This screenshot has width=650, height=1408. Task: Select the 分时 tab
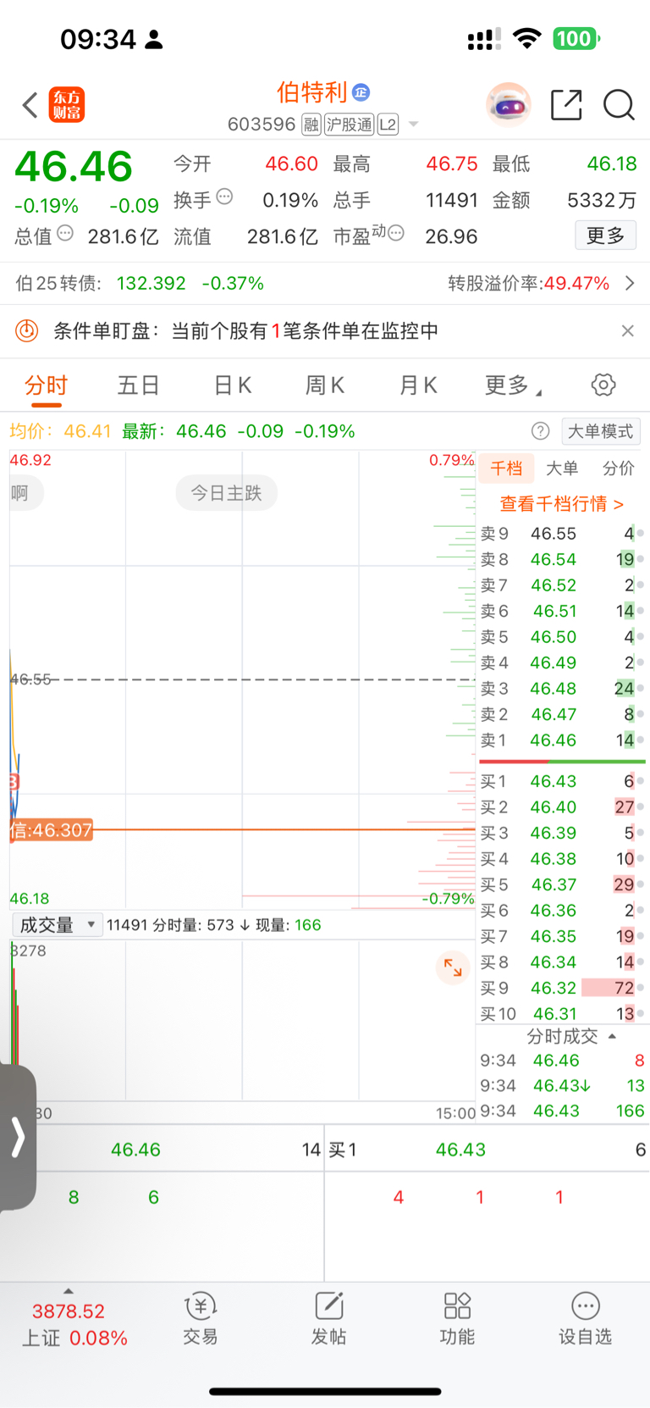click(47, 385)
